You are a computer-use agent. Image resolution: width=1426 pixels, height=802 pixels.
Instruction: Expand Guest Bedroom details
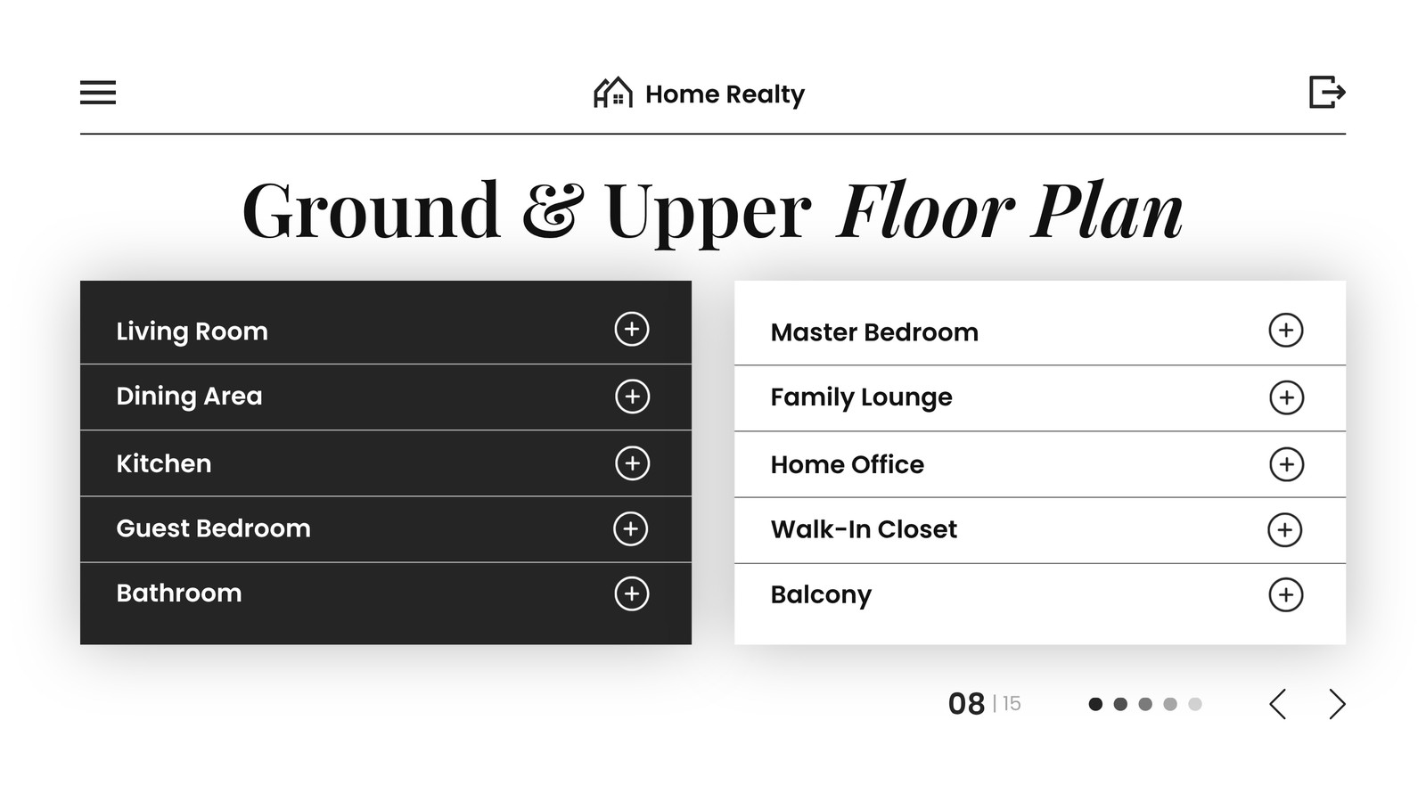click(631, 528)
